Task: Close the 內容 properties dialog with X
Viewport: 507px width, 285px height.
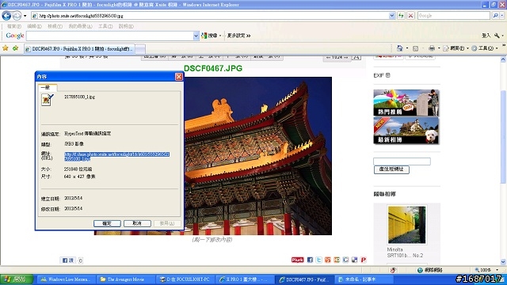Action: [x=178, y=77]
